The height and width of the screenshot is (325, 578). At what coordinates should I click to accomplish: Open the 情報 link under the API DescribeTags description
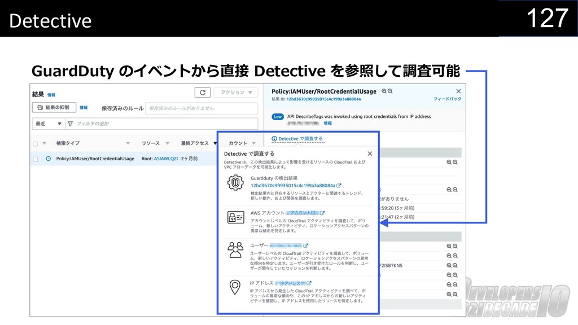[x=328, y=124]
